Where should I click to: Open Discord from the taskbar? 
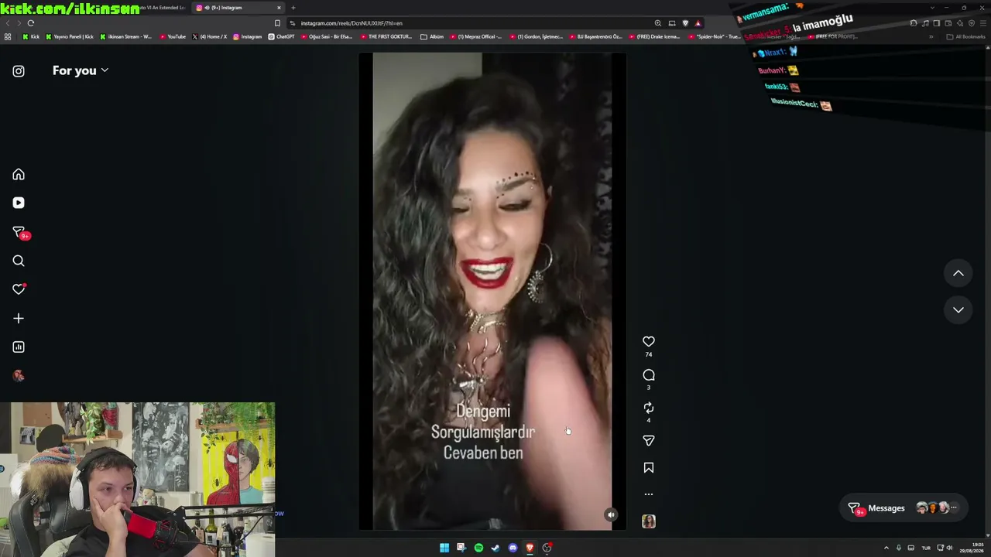tap(513, 548)
